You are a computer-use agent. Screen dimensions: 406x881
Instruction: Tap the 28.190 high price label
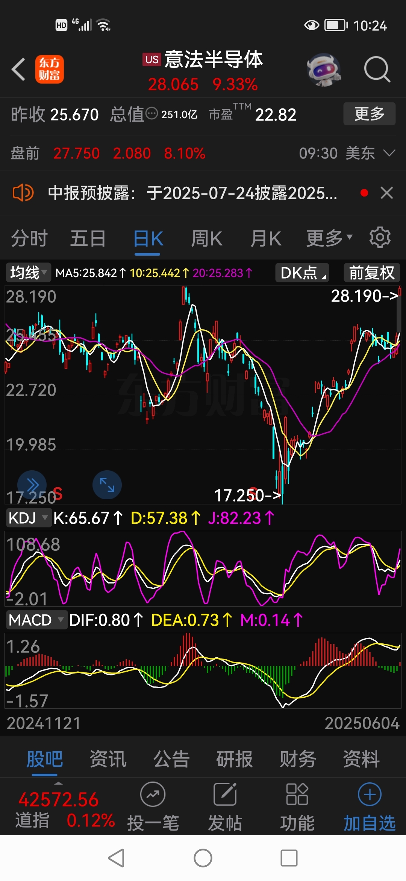click(364, 296)
